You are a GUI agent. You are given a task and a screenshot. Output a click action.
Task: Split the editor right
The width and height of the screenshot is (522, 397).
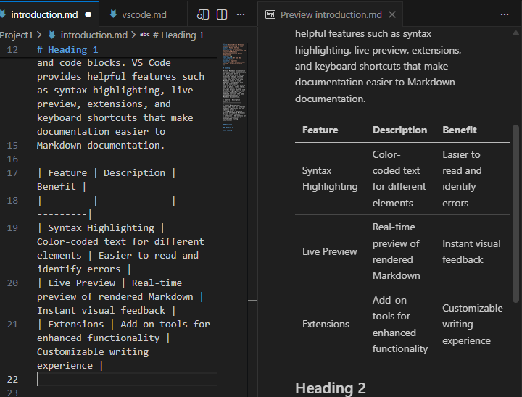[x=222, y=14]
